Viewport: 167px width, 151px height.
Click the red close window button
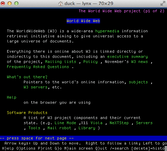coord(3,3)
